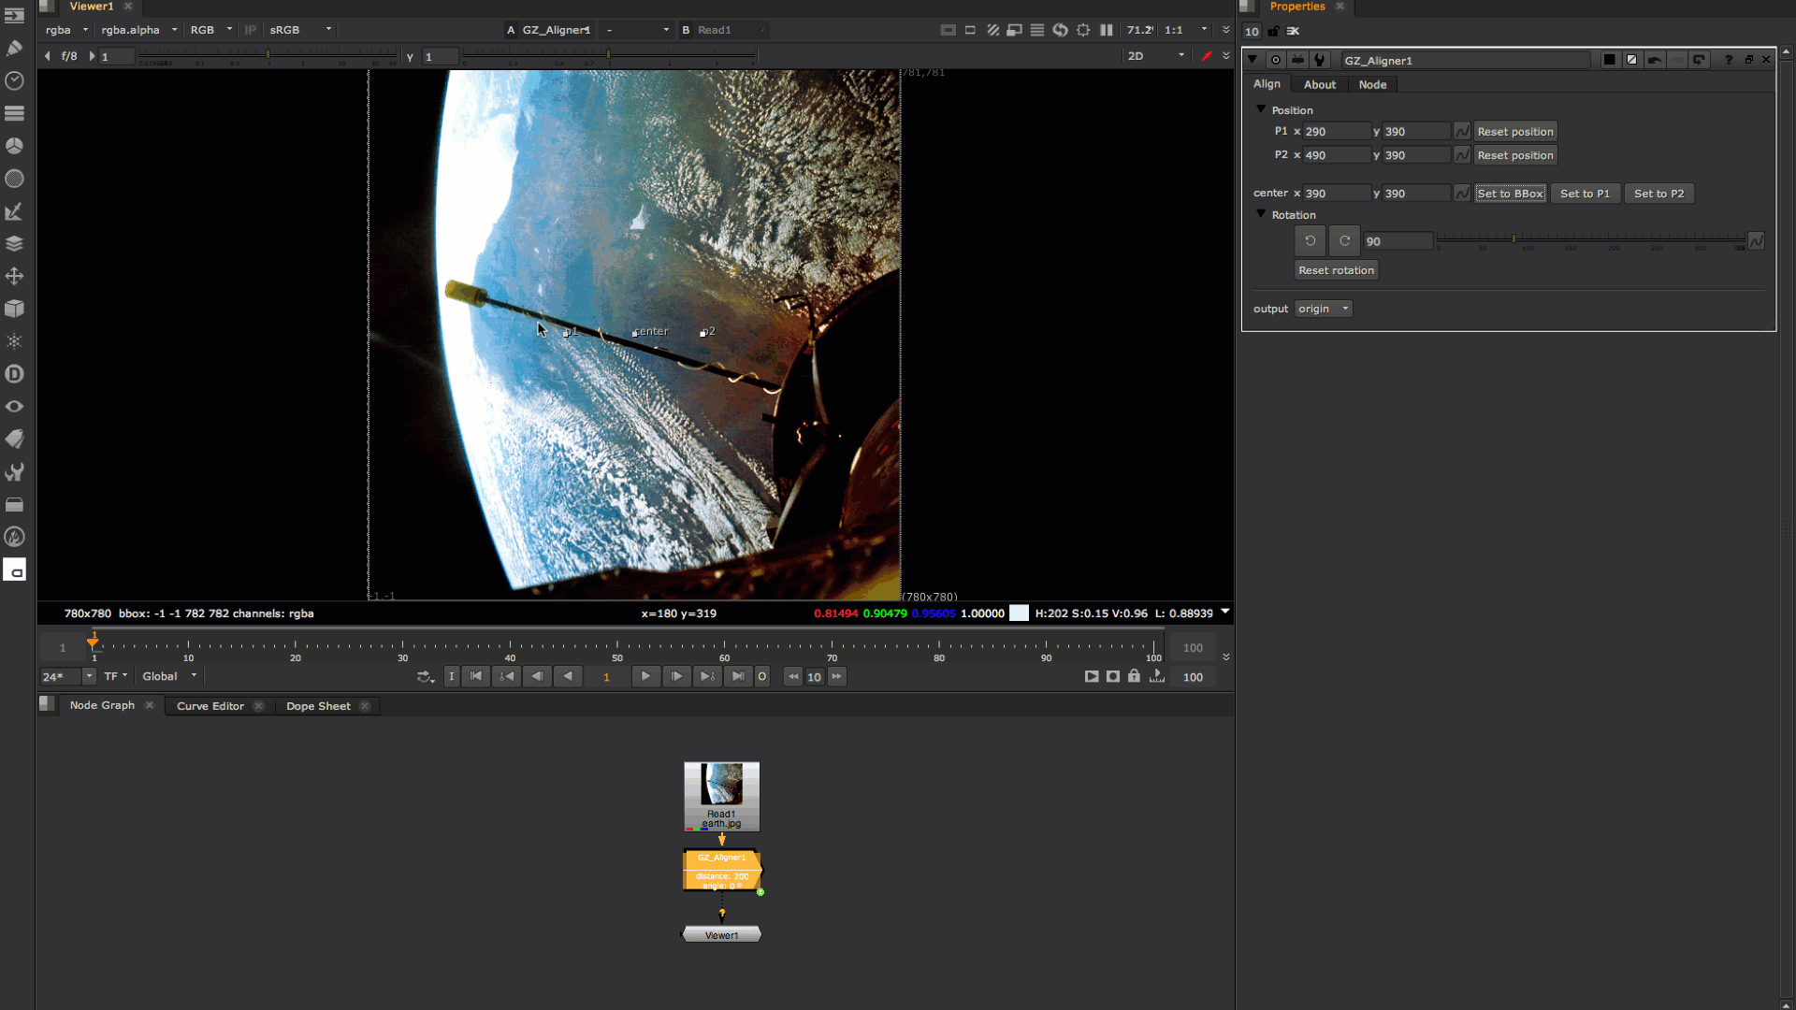Click the rotate clockwise button
Viewport: 1796px width, 1010px height.
1344,241
